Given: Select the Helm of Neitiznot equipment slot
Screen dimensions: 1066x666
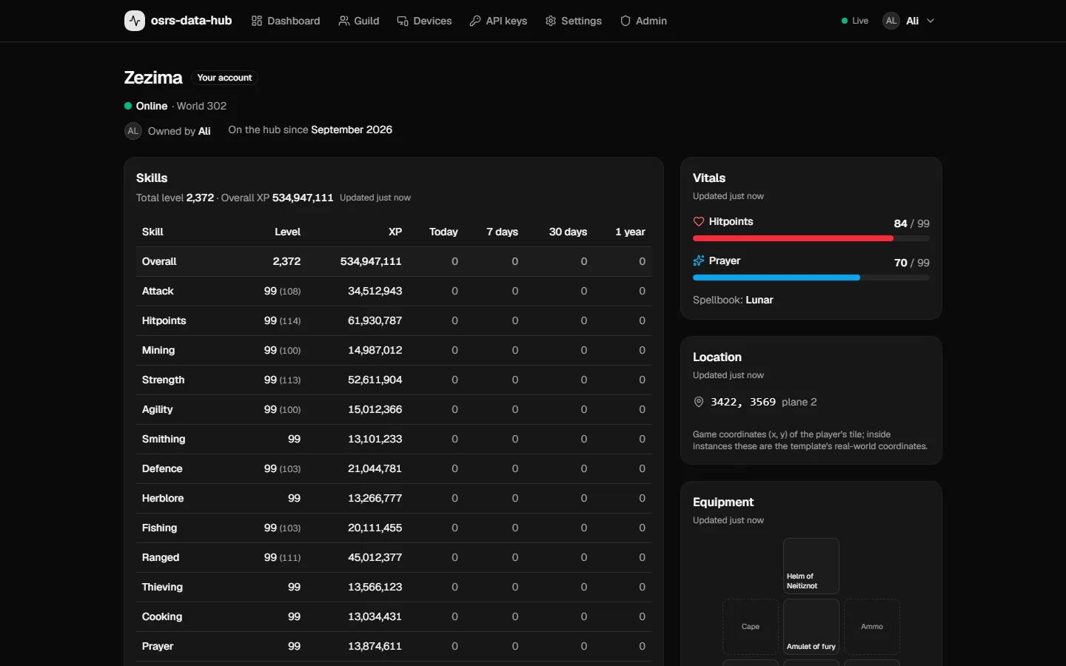Looking at the screenshot, I should [x=811, y=566].
